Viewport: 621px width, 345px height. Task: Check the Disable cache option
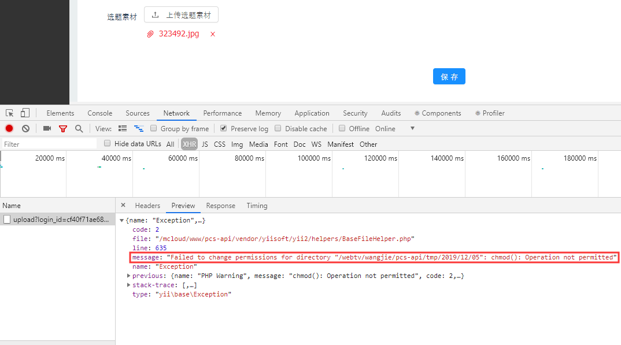coord(278,128)
